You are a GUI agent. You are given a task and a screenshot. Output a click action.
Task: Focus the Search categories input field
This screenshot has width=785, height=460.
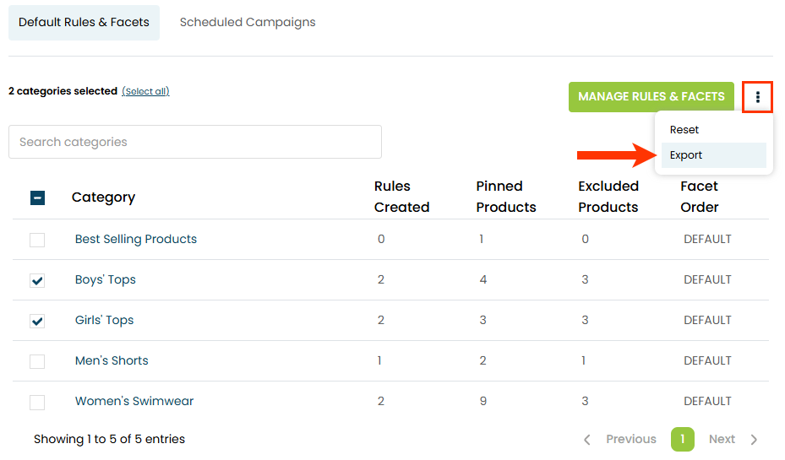[x=194, y=142]
